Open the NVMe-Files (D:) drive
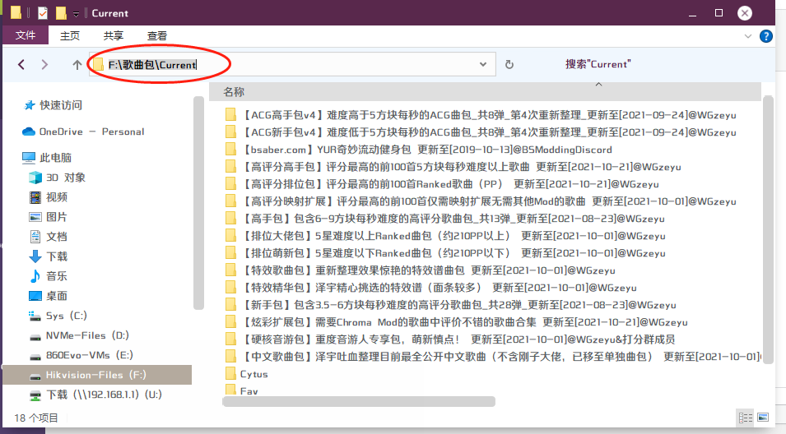This screenshot has width=786, height=434. pos(87,335)
